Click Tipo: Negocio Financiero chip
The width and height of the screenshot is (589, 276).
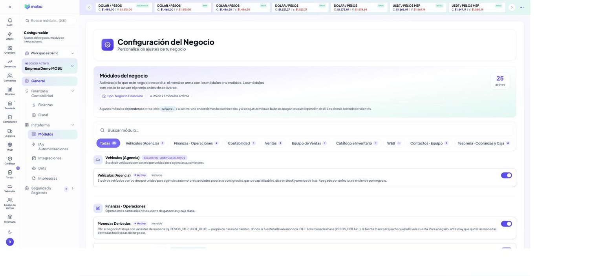click(x=123, y=96)
